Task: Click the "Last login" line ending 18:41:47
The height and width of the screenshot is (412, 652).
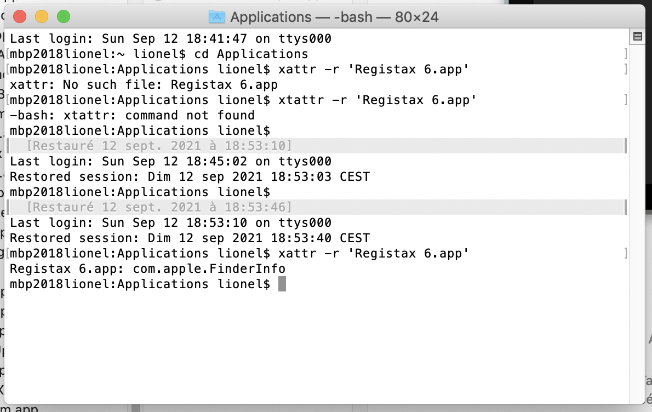Action: click(x=170, y=39)
